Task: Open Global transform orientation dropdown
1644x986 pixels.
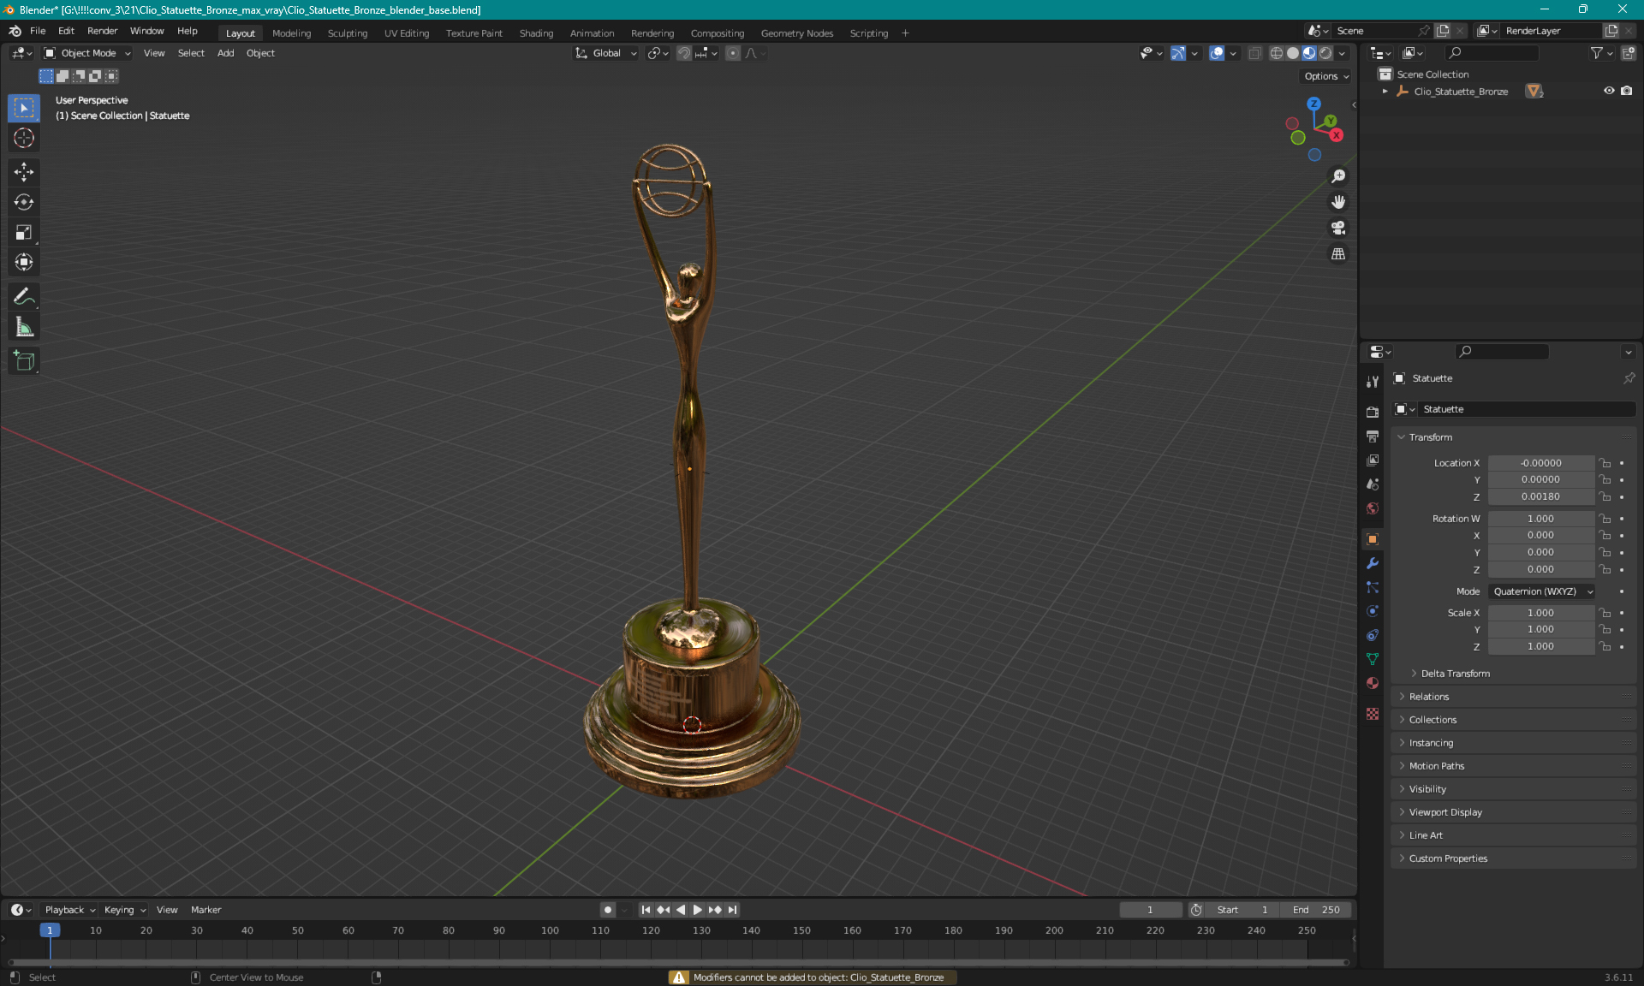Action: pos(605,53)
